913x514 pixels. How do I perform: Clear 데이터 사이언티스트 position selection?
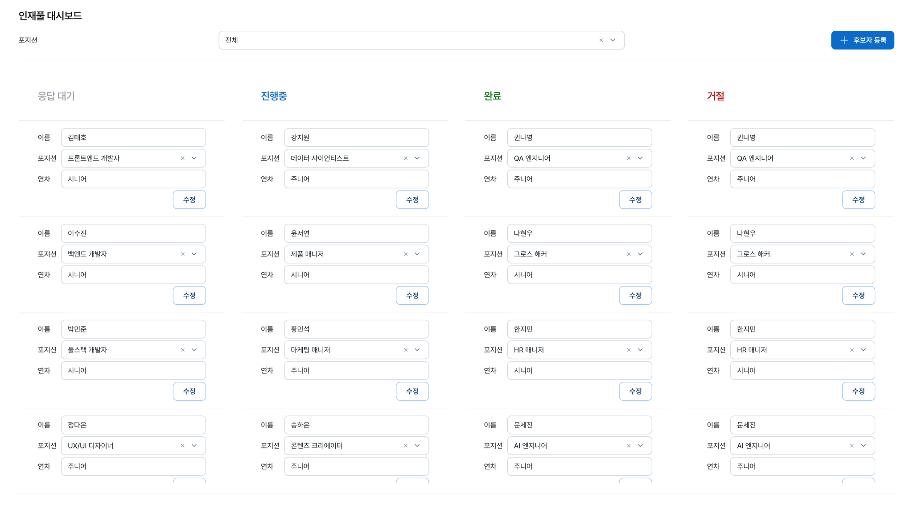pos(406,158)
